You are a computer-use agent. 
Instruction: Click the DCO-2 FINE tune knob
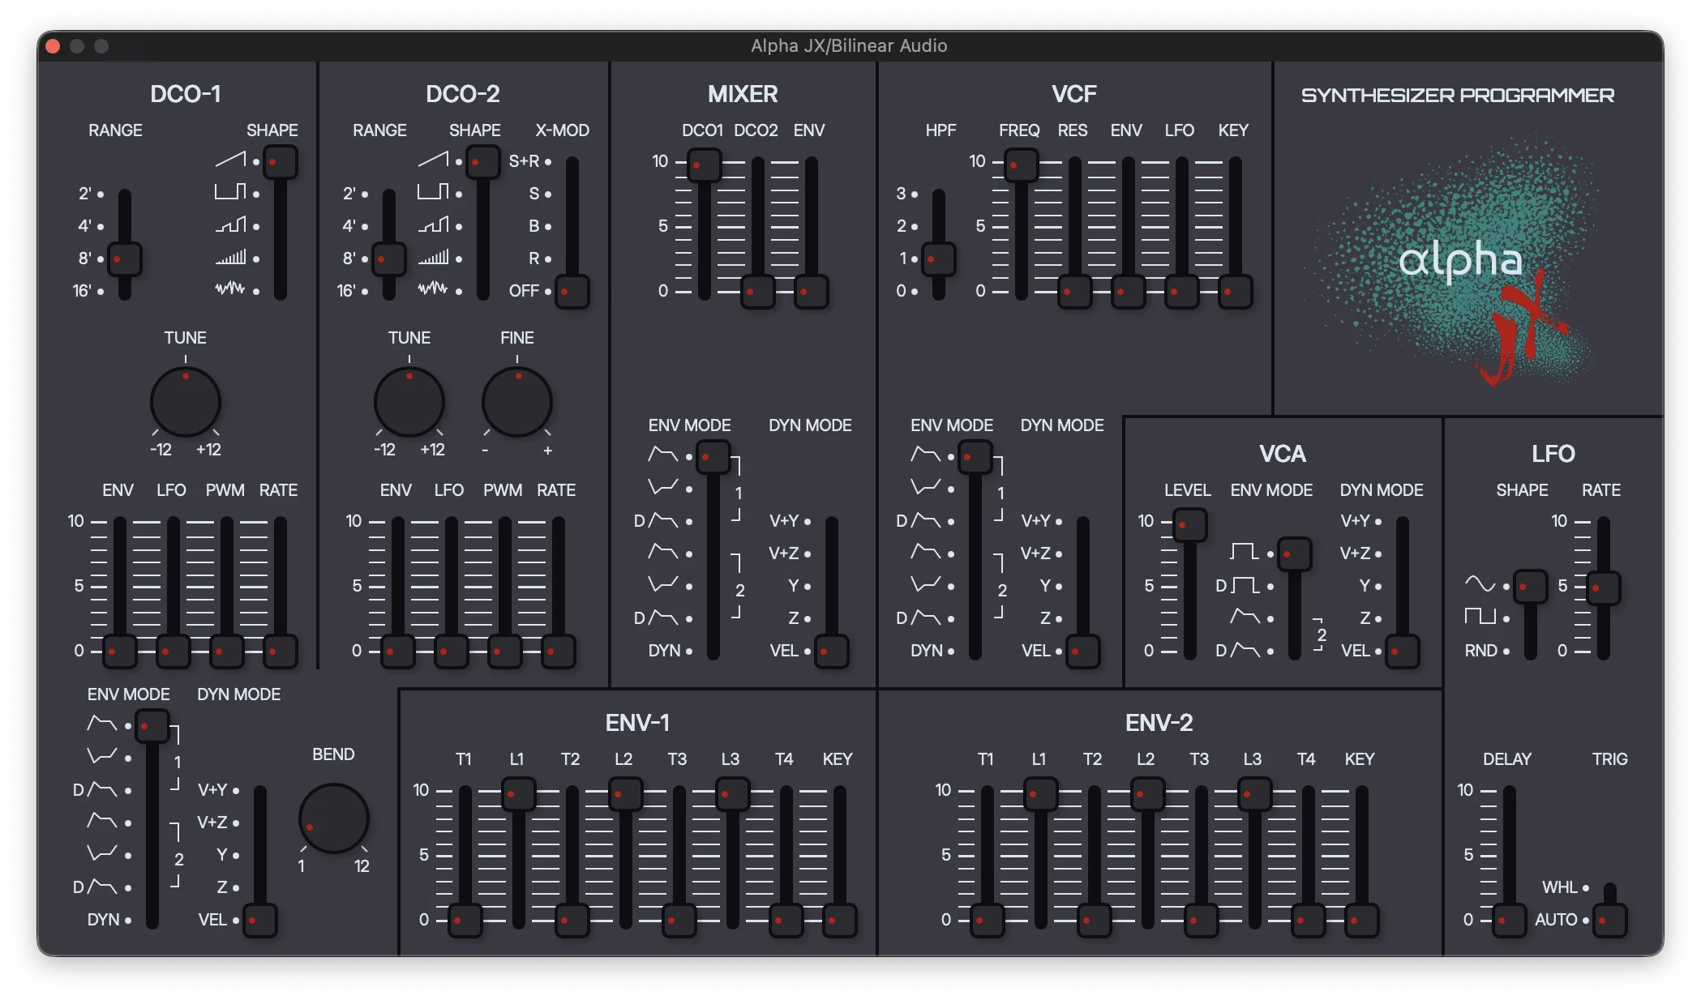(517, 402)
